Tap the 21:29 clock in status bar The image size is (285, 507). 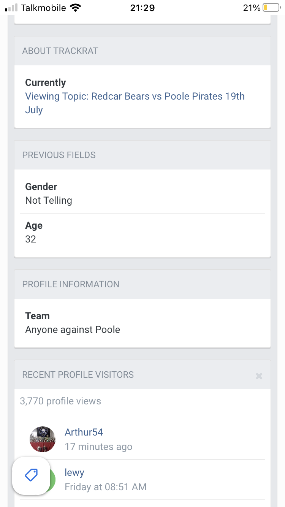tap(142, 8)
